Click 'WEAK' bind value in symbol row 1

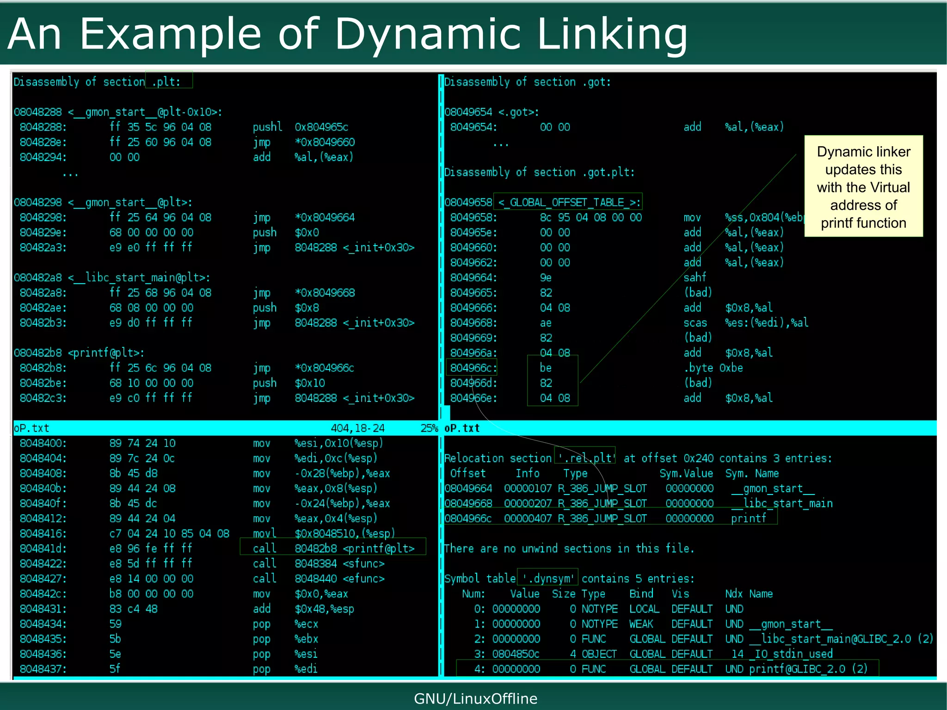point(641,624)
